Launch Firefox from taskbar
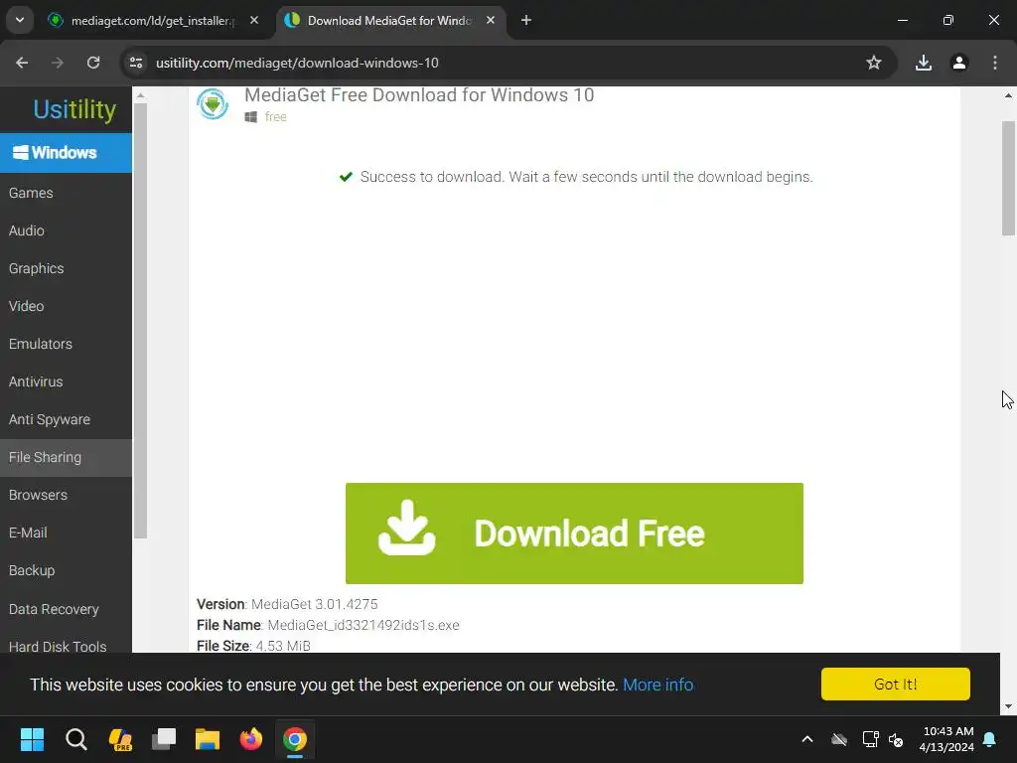Viewport: 1017px width, 763px height. [251, 739]
